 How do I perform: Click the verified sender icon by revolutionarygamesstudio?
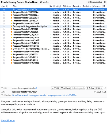[x=36, y=88]
